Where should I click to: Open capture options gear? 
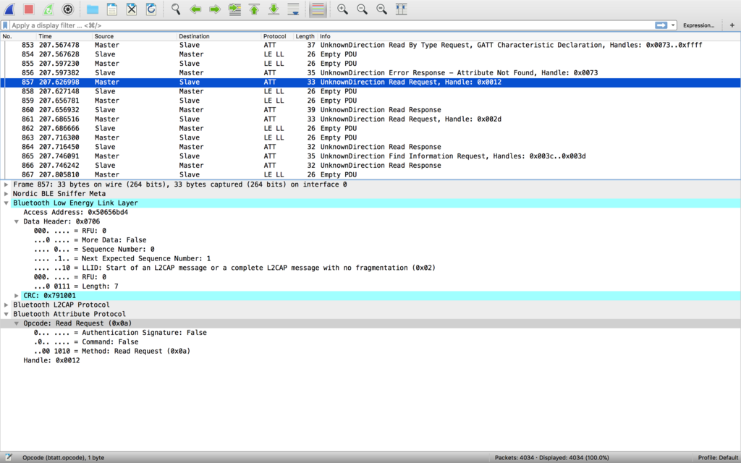(x=68, y=9)
